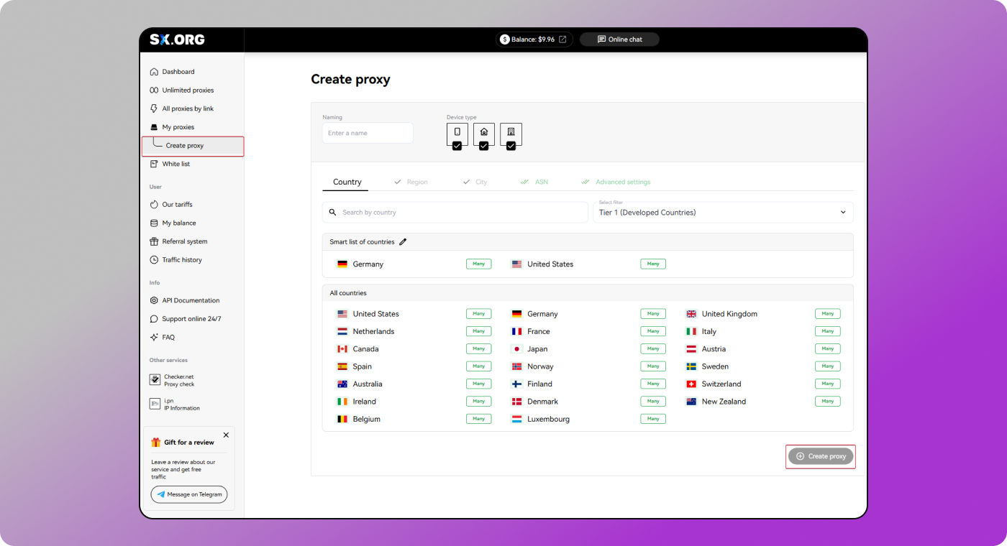Edit the Smart list of countries

coord(403,242)
